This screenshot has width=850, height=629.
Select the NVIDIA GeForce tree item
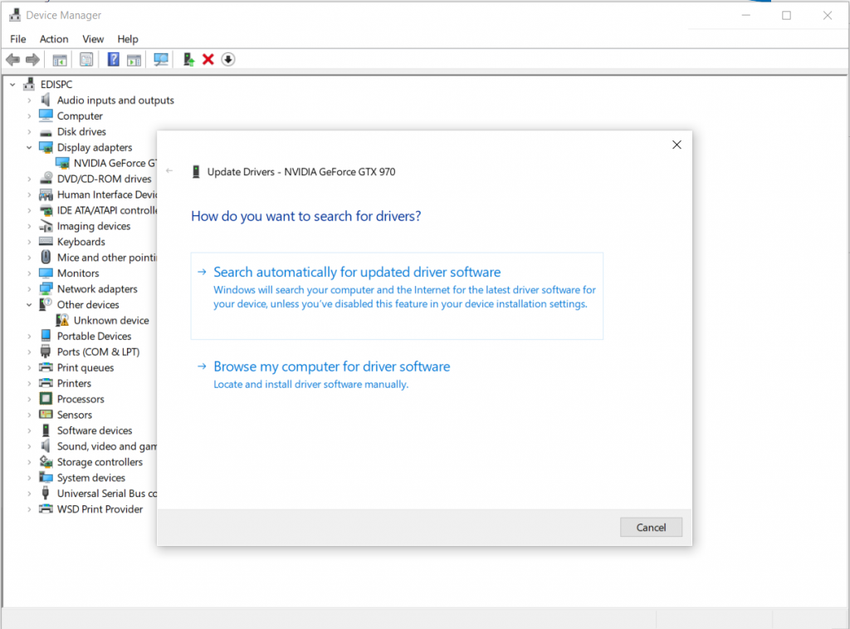(x=105, y=164)
